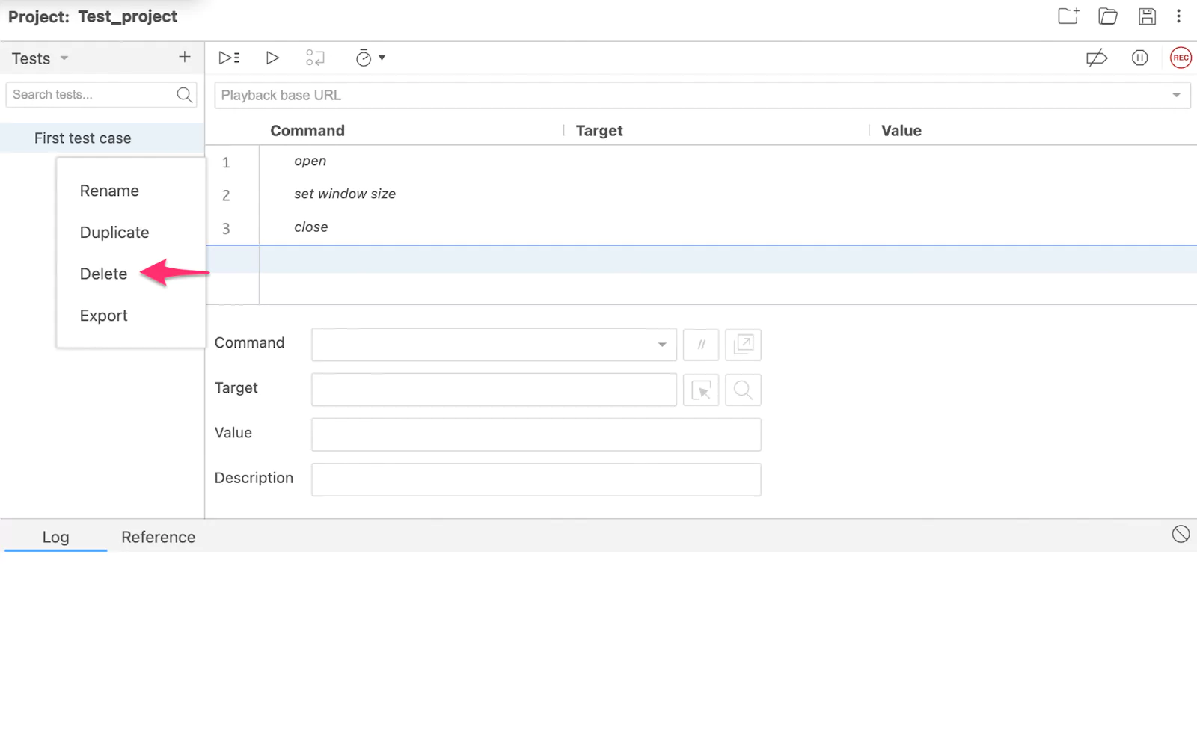The height and width of the screenshot is (738, 1197).
Task: Clear the log output
Action: tap(1181, 534)
